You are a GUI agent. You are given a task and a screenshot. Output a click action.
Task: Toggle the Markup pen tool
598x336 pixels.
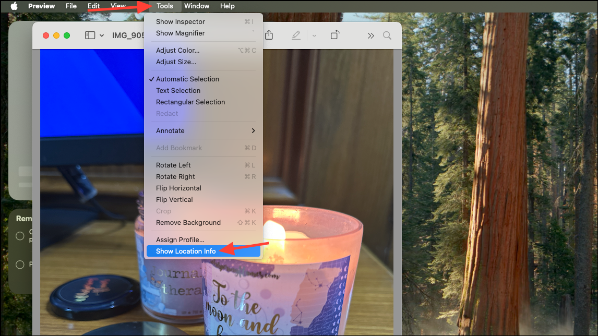(296, 35)
